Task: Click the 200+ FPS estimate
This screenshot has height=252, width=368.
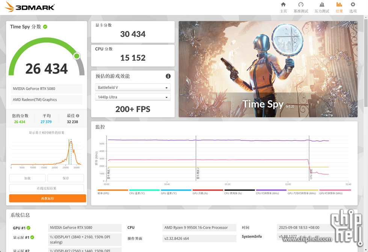Action: click(x=133, y=109)
